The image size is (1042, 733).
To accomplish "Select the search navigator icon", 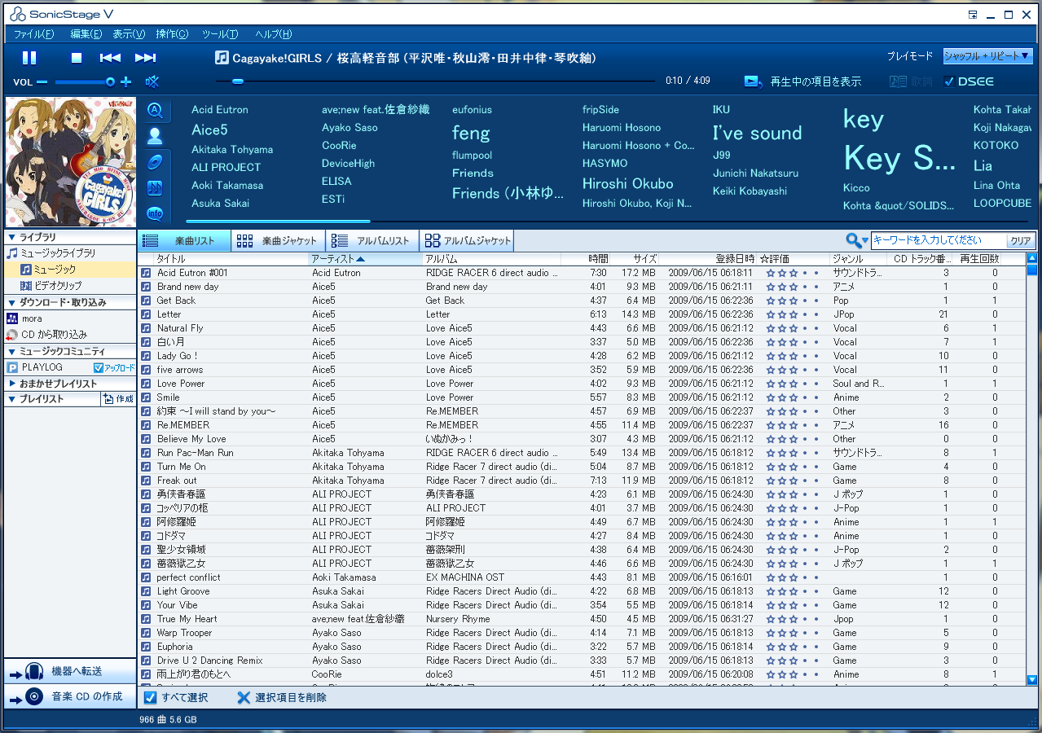I will click(155, 111).
